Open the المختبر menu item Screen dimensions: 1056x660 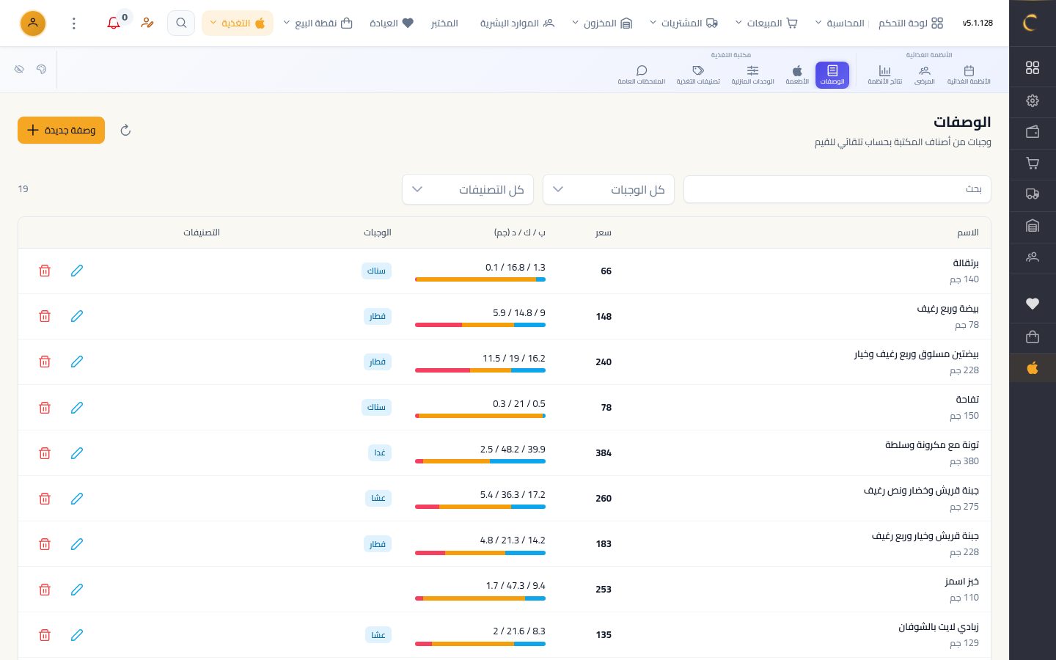click(x=444, y=23)
